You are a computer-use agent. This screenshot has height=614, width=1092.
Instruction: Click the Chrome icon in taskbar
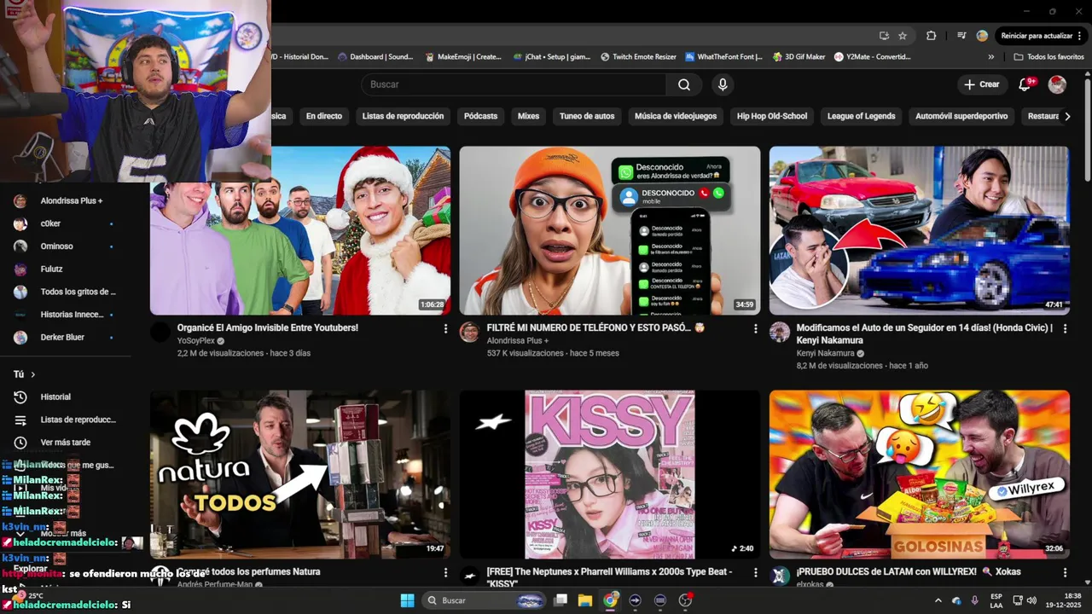[x=610, y=600]
